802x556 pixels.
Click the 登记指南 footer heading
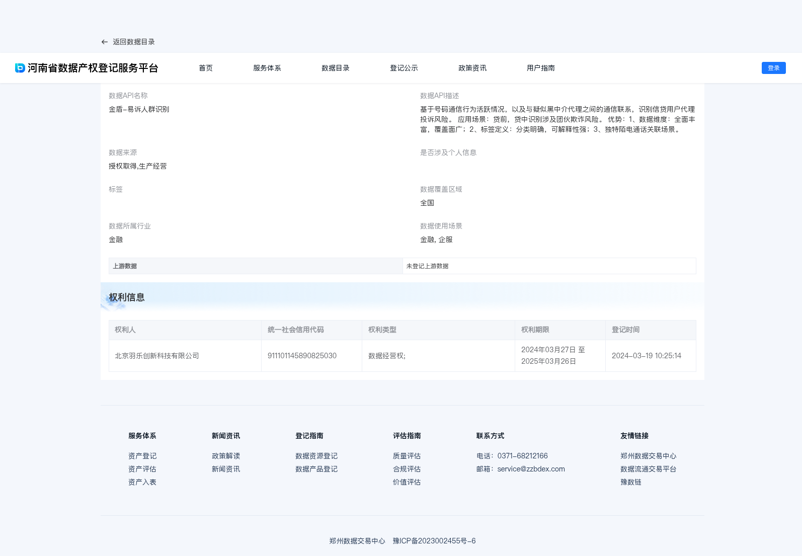309,436
